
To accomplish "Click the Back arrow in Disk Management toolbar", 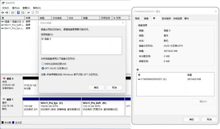I will (x=3, y=13).
